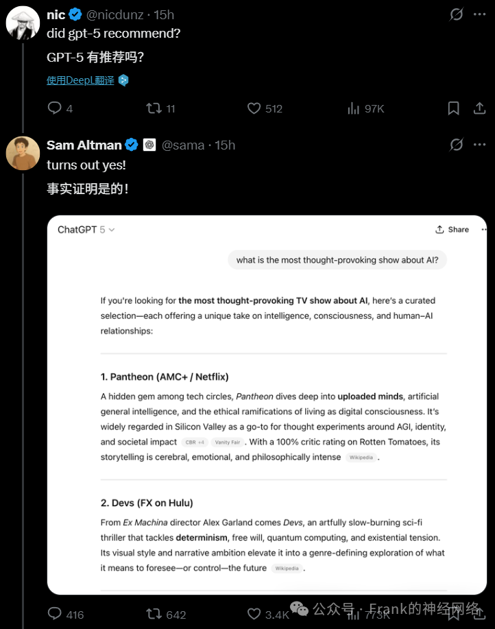Repost Sam Altman's reply
495x629 pixels.
pos(154,615)
